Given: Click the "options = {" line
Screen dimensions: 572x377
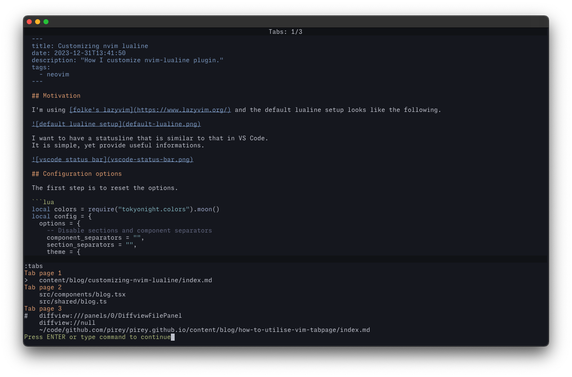Looking at the screenshot, I should coord(60,223).
